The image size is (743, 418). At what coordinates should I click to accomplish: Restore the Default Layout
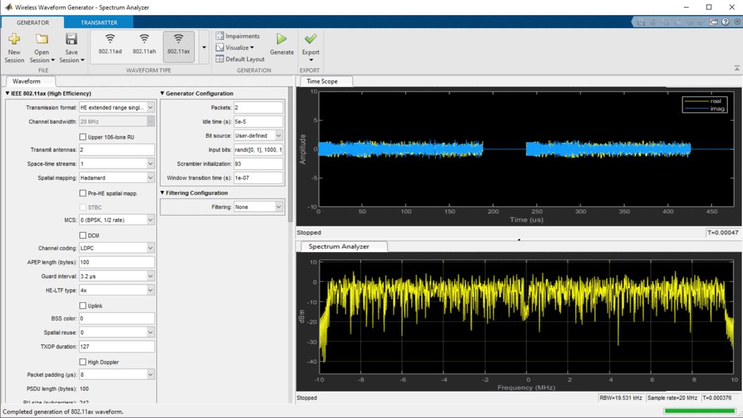240,59
